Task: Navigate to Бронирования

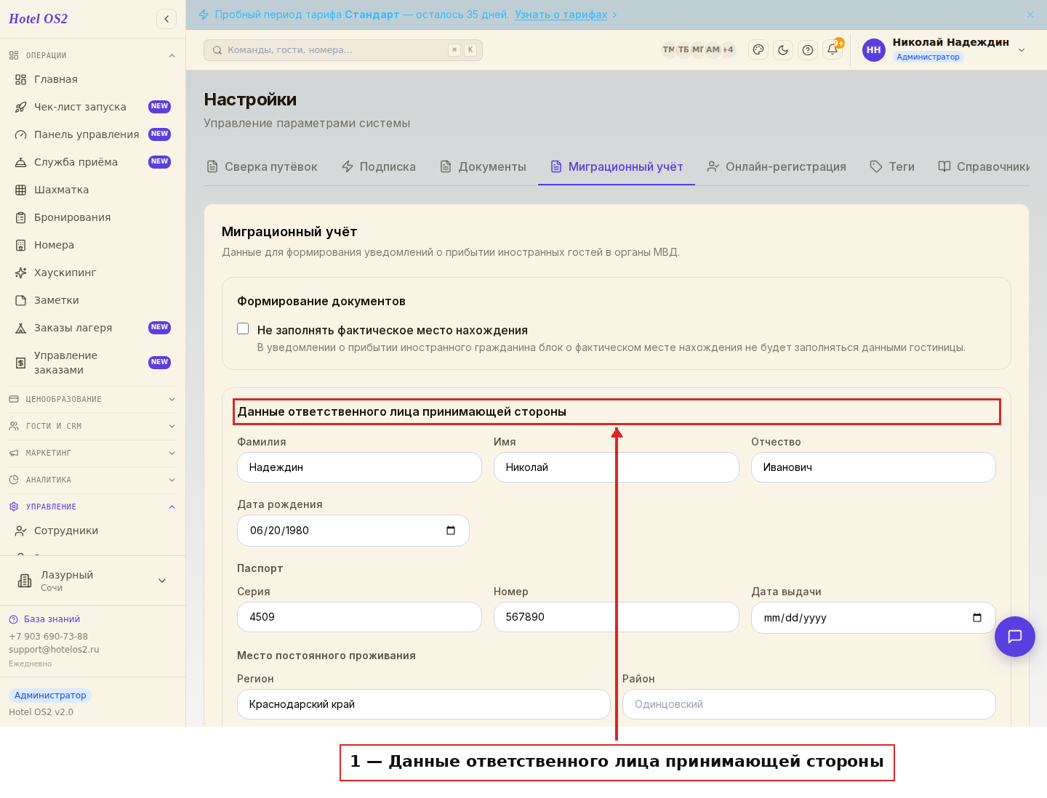Action: tap(93, 217)
